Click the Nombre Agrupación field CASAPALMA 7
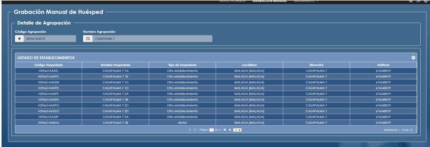Viewport: 430px width, 147px height. click(x=152, y=39)
